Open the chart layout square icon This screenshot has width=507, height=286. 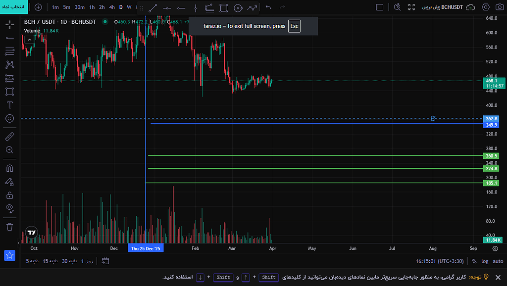pos(380,7)
